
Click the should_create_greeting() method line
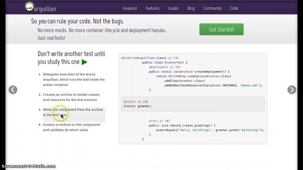(x=182, y=126)
